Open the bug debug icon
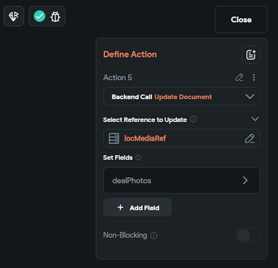The width and height of the screenshot is (278, 268). click(55, 17)
